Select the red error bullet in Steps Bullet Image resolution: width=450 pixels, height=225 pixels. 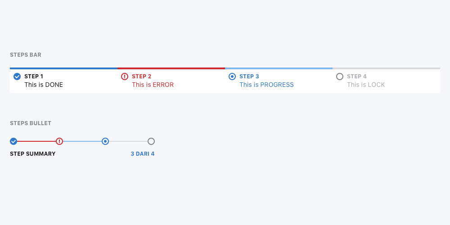(x=59, y=141)
